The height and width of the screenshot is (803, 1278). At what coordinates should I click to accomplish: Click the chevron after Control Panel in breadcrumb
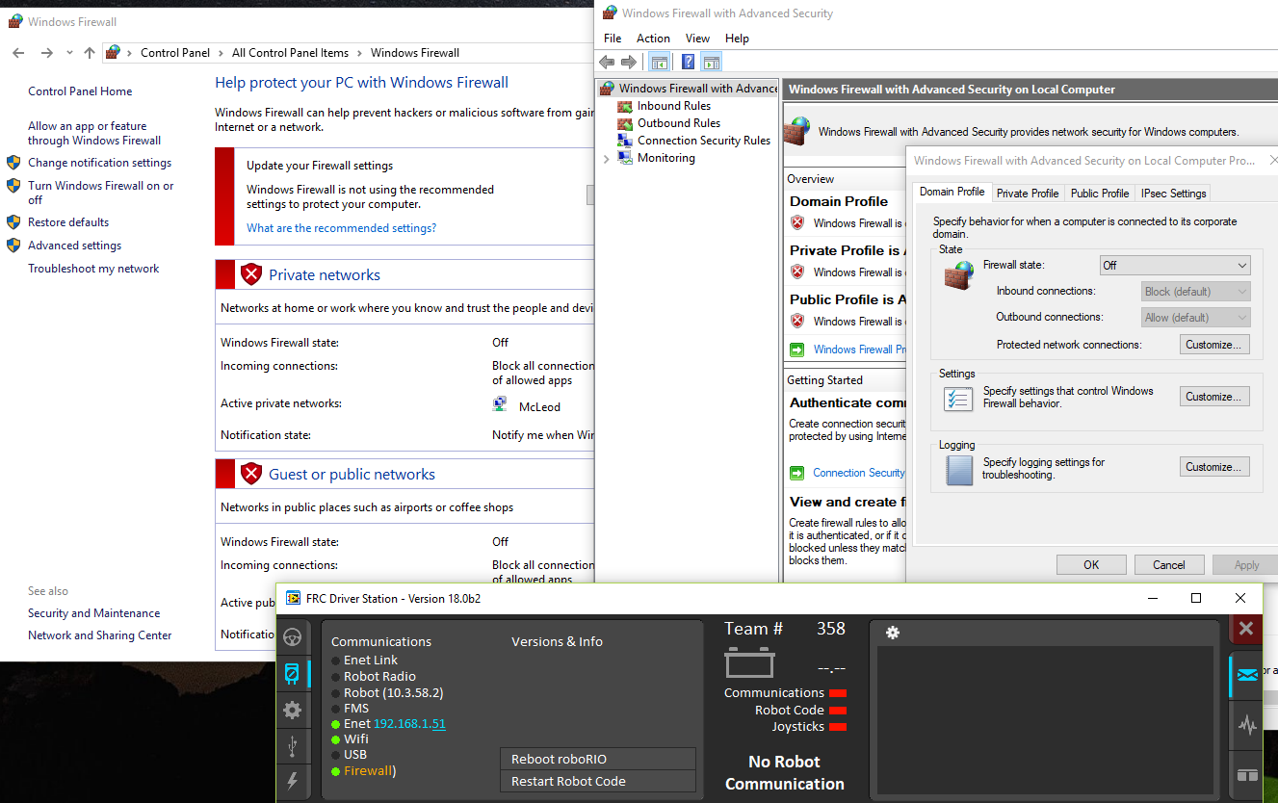pos(221,53)
